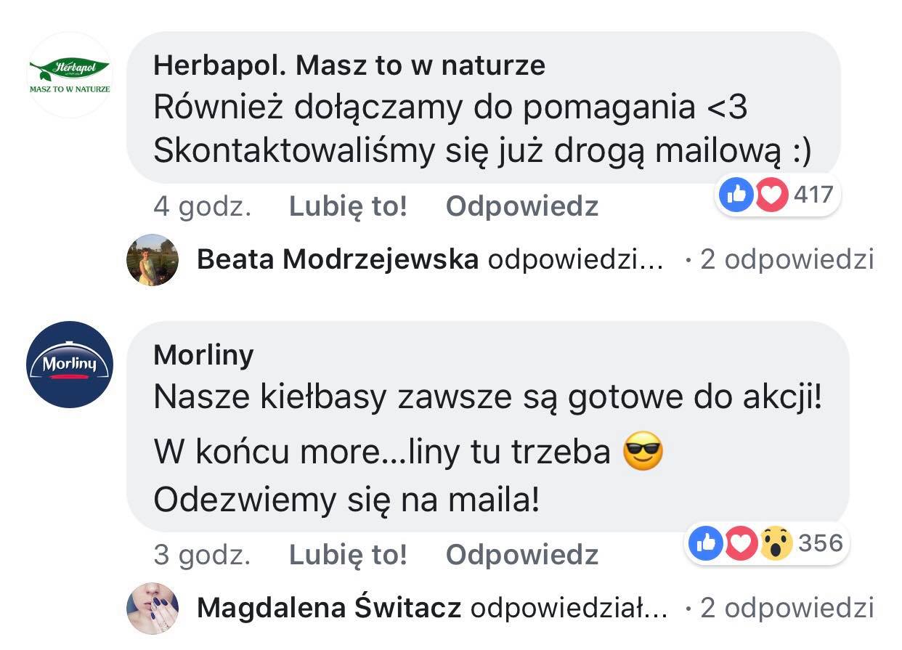Click the heart reaction on Herbapol's comment
The image size is (902, 650).
coord(771,194)
